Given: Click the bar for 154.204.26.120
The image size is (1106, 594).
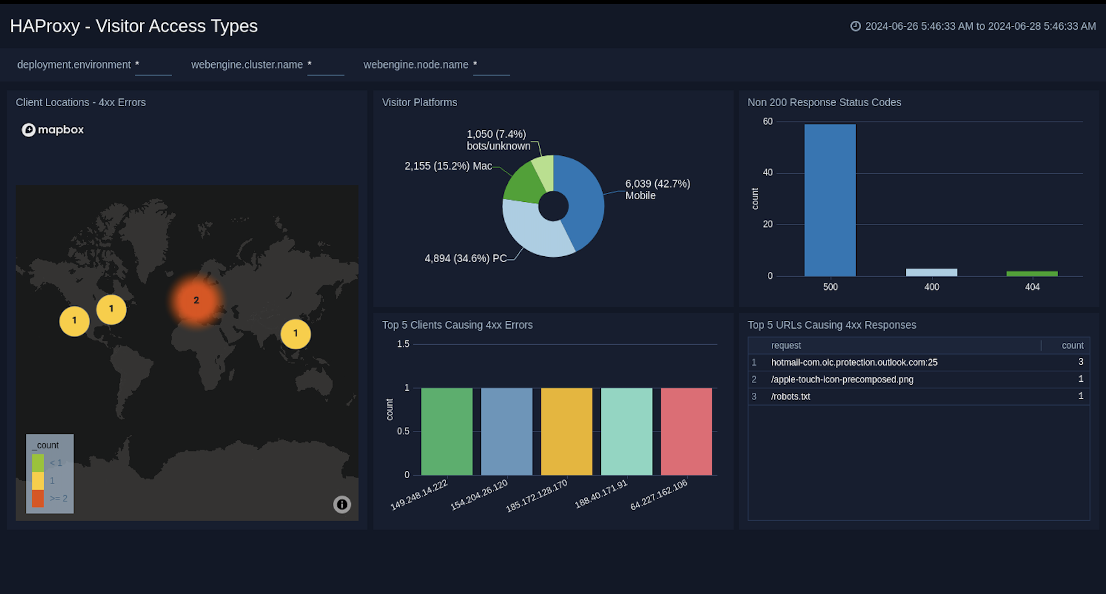Looking at the screenshot, I should (x=506, y=432).
